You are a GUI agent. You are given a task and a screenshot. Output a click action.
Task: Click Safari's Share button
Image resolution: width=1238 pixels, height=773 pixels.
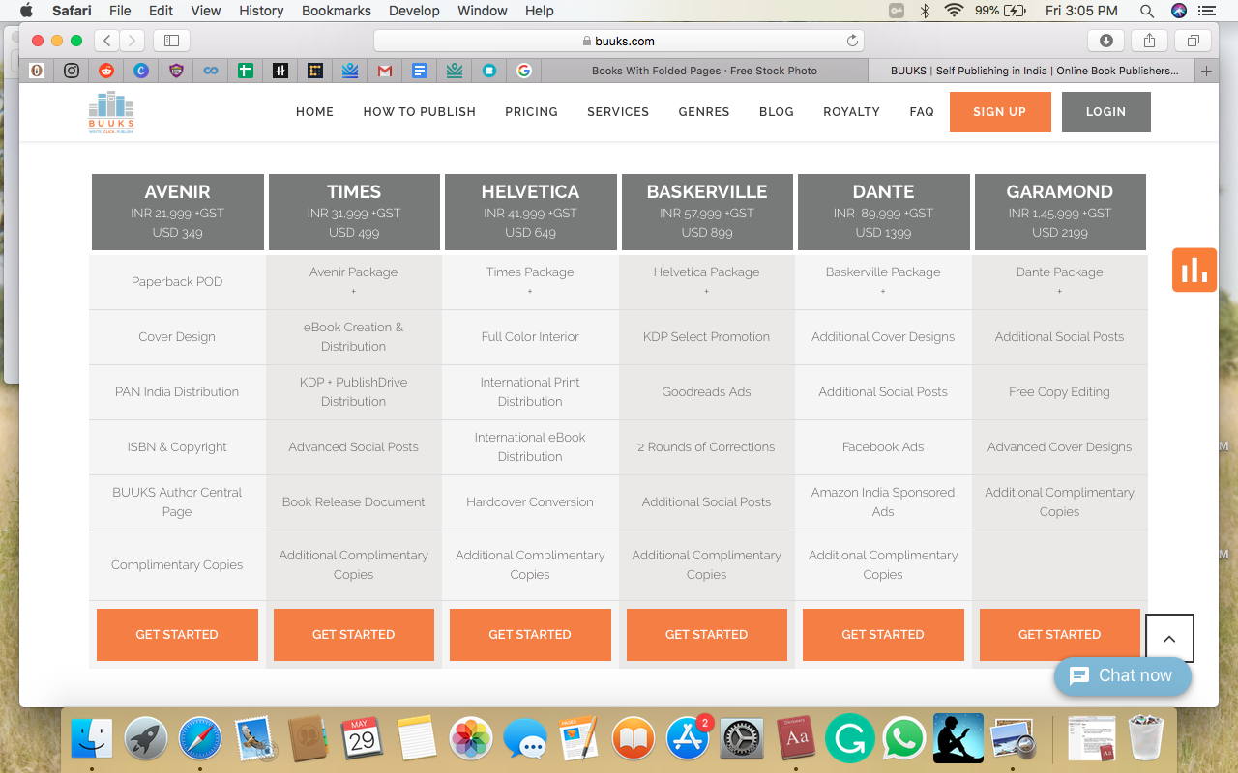1149,41
